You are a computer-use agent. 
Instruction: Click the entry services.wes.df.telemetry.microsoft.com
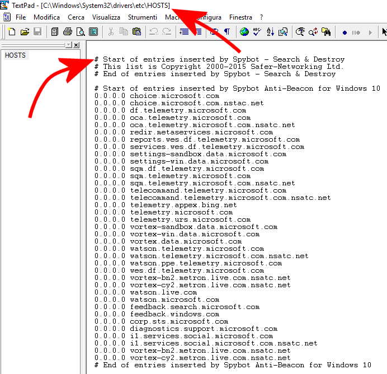[217, 147]
